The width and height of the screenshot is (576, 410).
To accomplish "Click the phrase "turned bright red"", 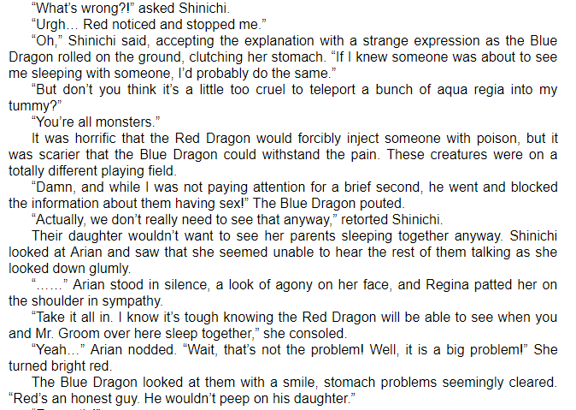I will 60,365.
